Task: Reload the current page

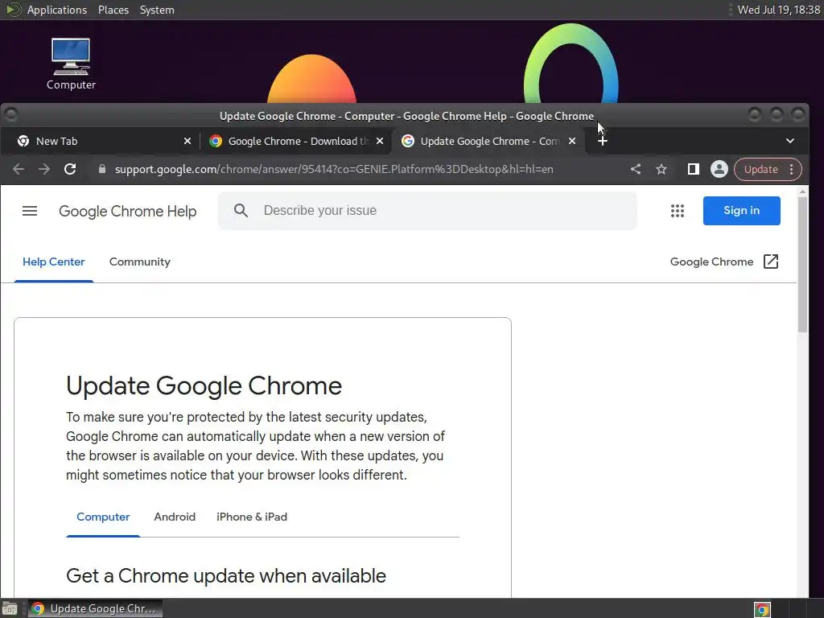Action: click(x=70, y=169)
